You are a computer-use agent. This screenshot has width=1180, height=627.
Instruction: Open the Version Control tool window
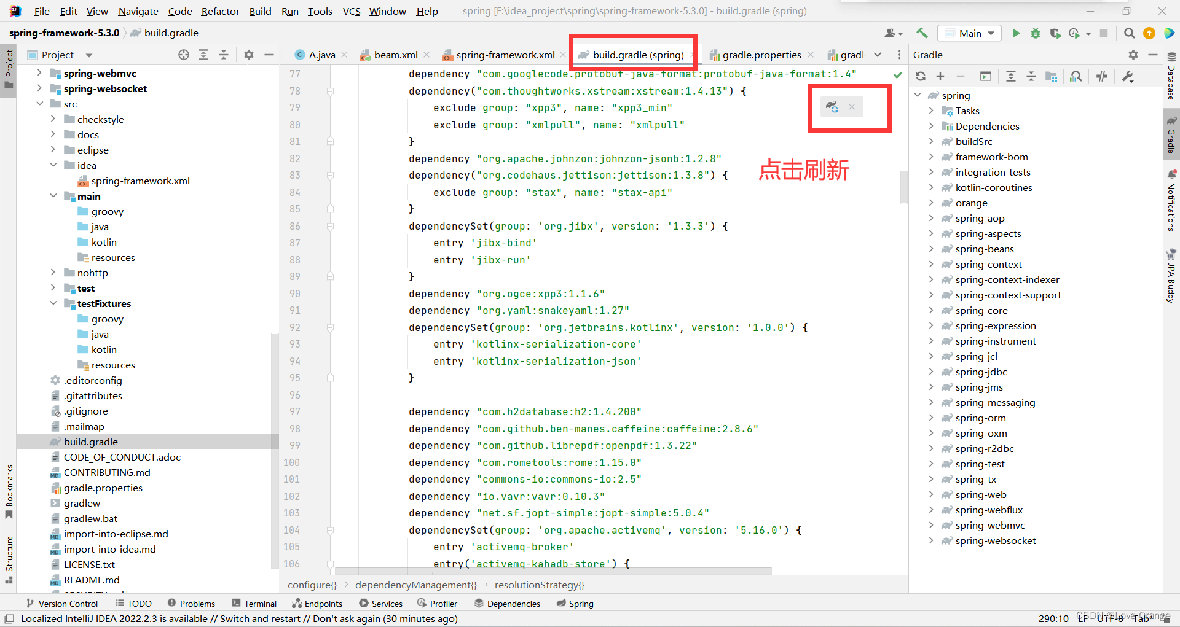click(61, 604)
